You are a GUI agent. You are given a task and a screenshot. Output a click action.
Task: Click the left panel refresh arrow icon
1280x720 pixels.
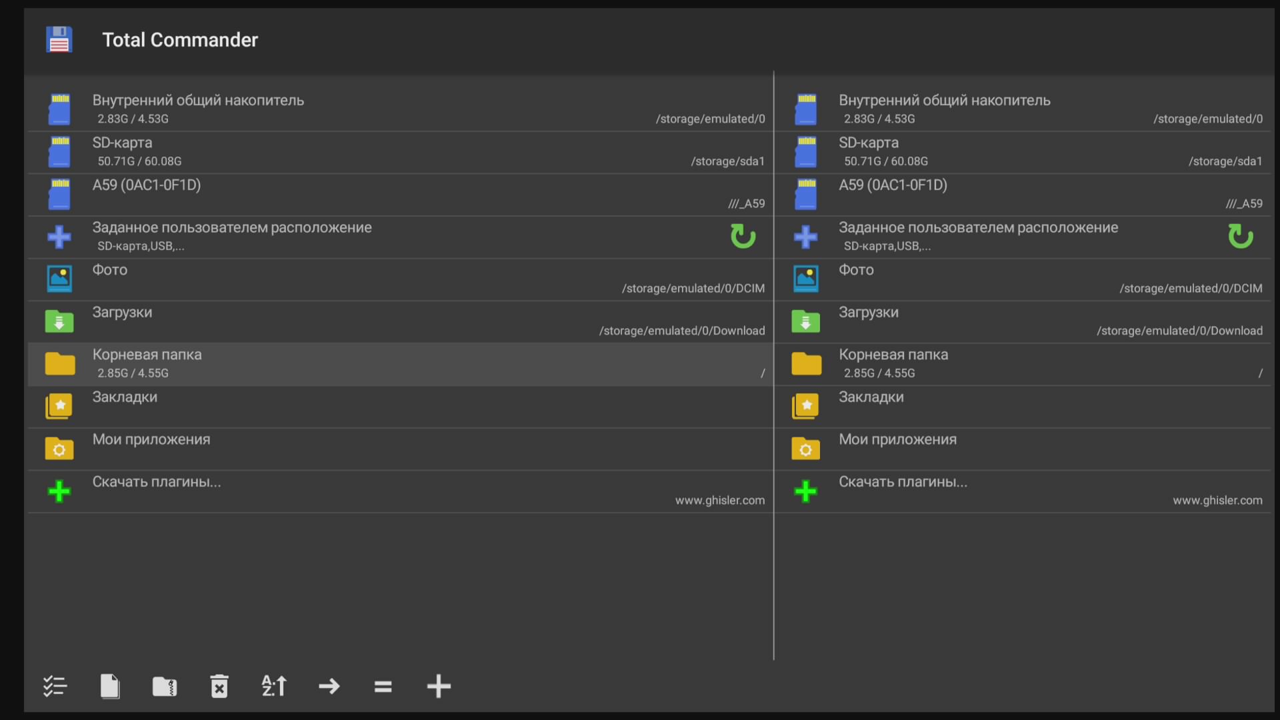pos(743,237)
